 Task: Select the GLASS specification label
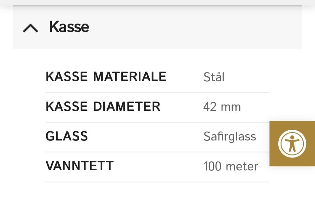67,136
